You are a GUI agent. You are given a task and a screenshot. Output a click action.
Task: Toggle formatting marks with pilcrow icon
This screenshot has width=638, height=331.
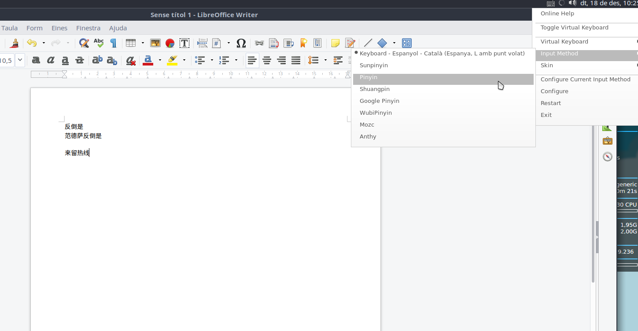[x=113, y=43]
